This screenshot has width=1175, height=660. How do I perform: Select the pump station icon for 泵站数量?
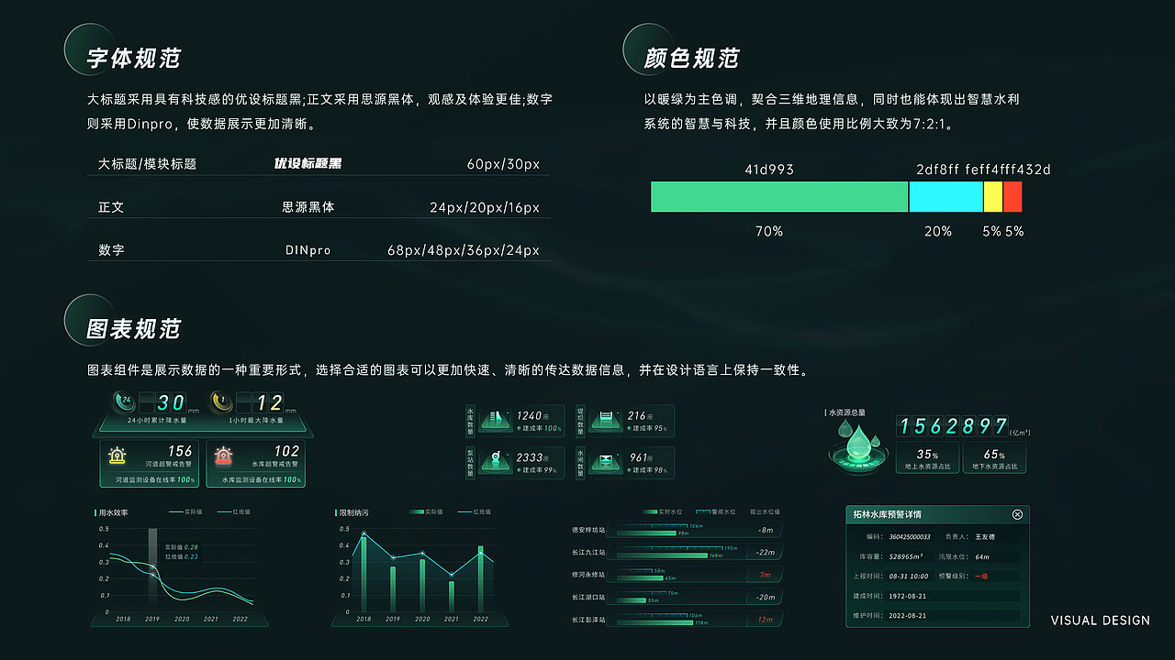496,463
